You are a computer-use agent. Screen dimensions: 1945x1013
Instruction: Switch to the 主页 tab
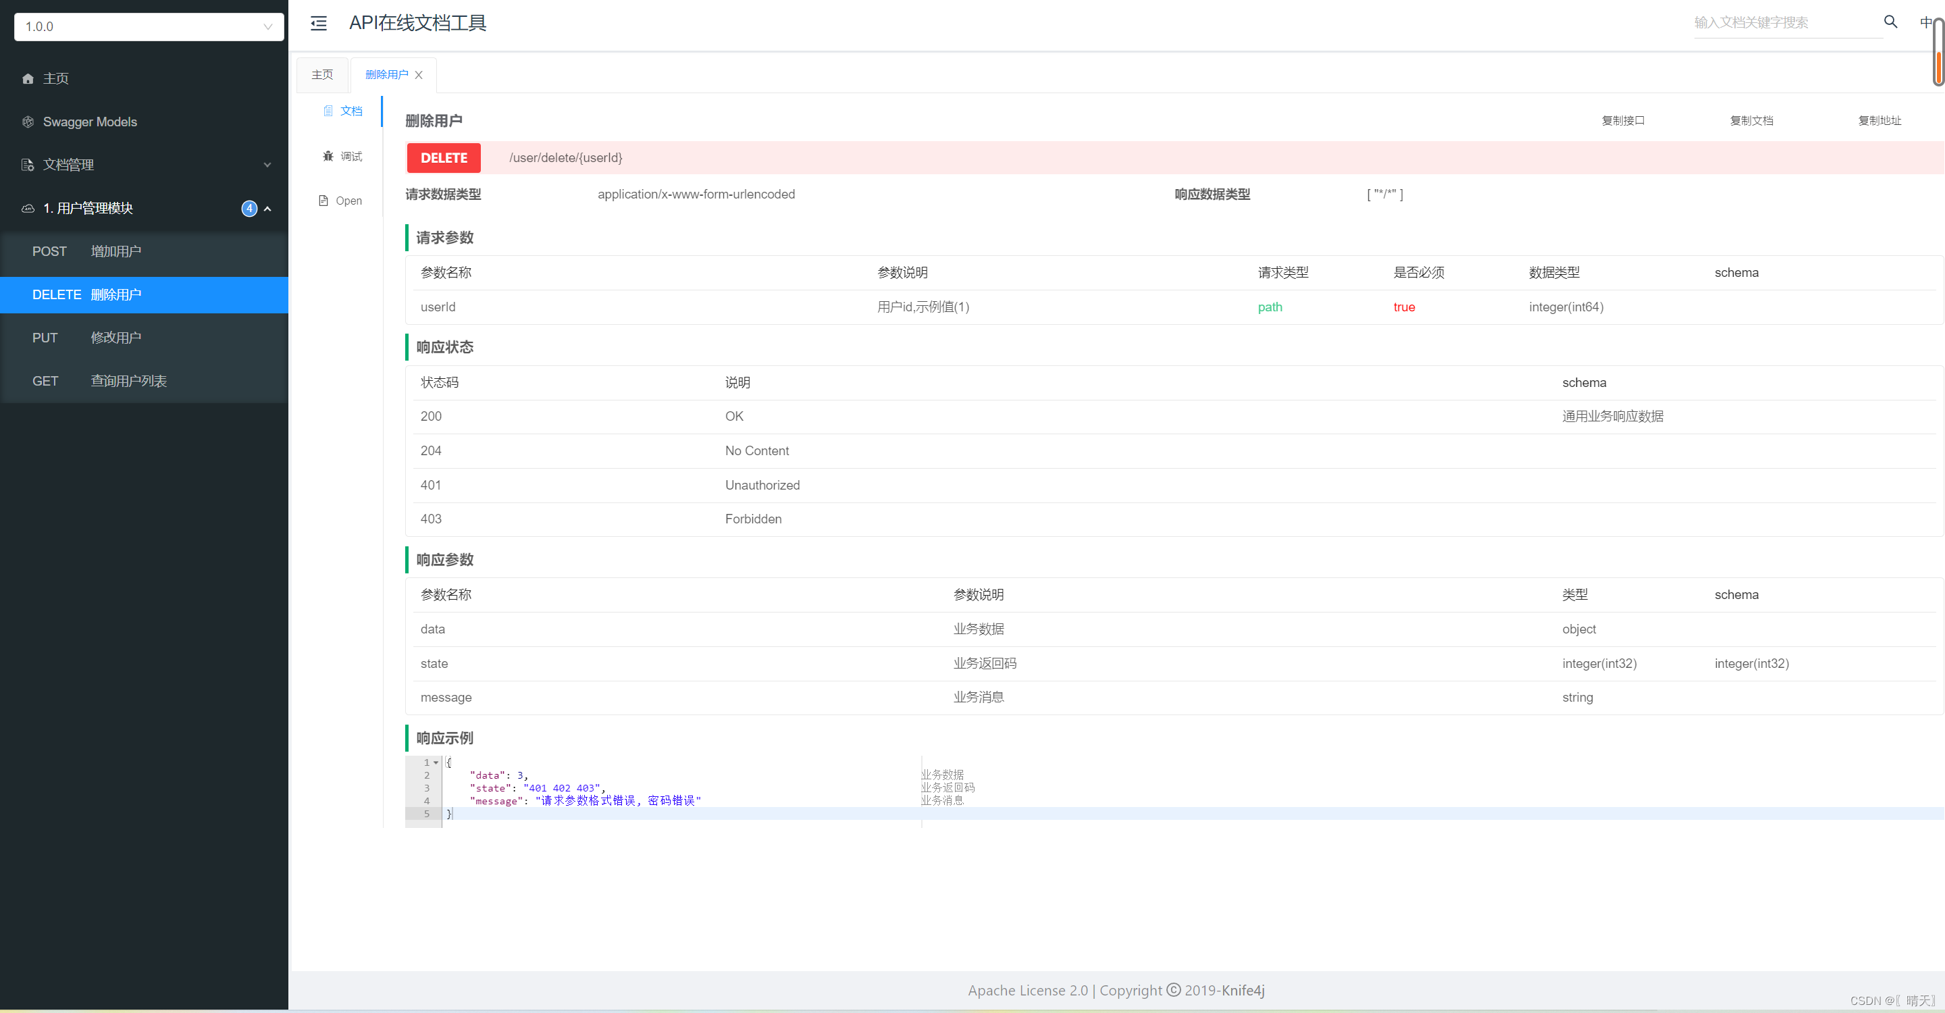[322, 75]
